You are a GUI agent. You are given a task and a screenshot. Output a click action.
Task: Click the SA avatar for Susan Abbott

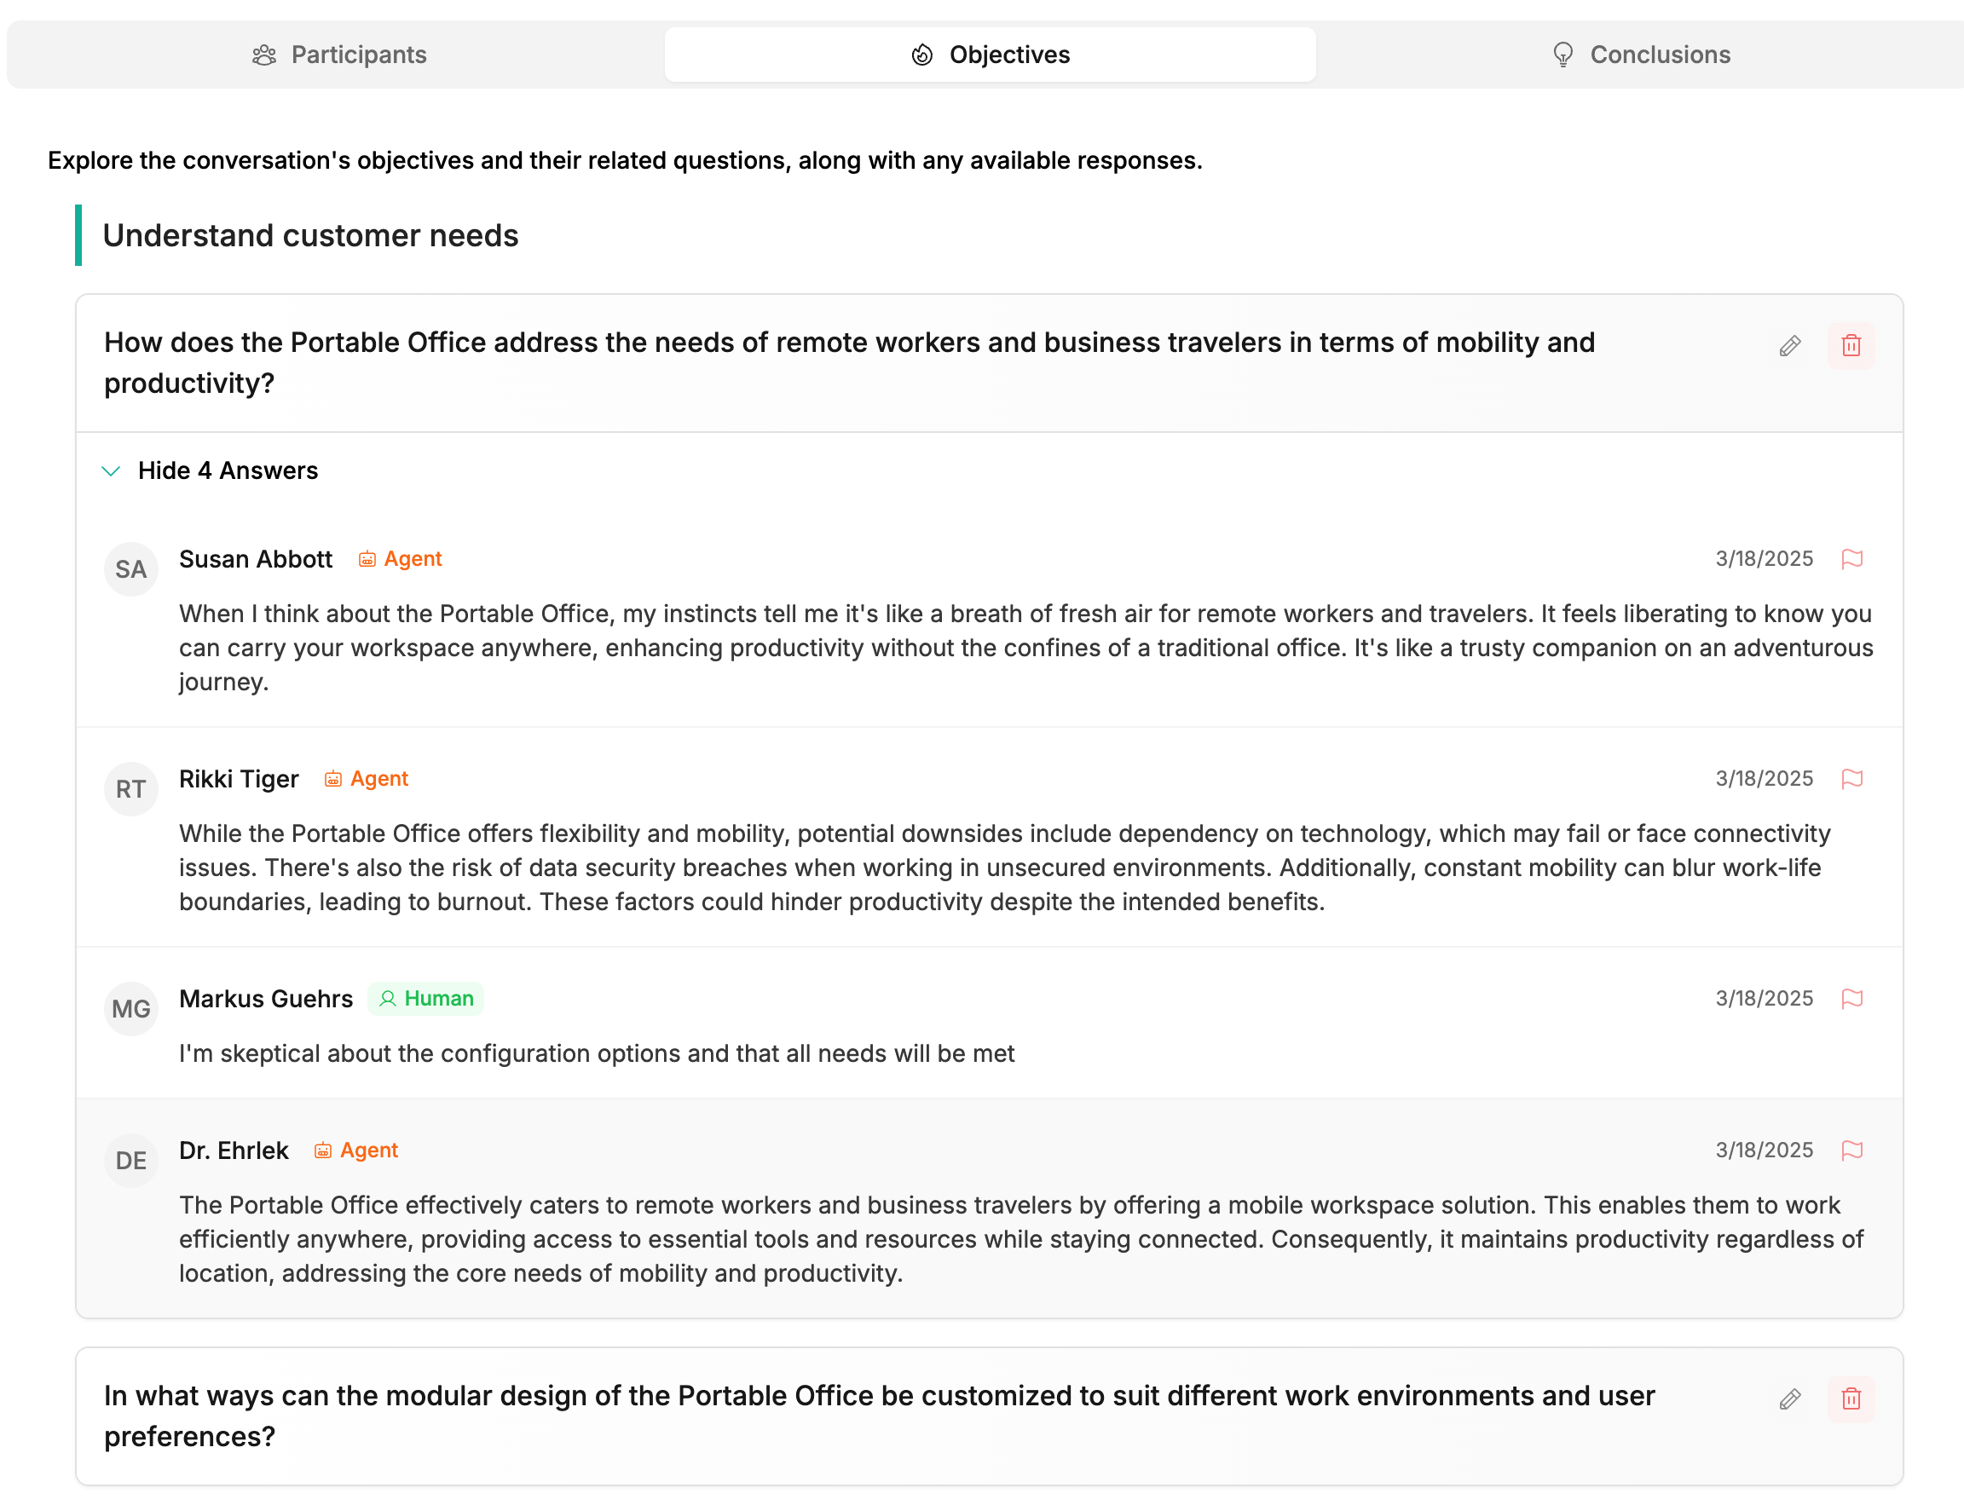(x=130, y=569)
